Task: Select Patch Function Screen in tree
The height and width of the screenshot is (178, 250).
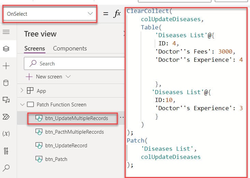Action: coord(61,105)
